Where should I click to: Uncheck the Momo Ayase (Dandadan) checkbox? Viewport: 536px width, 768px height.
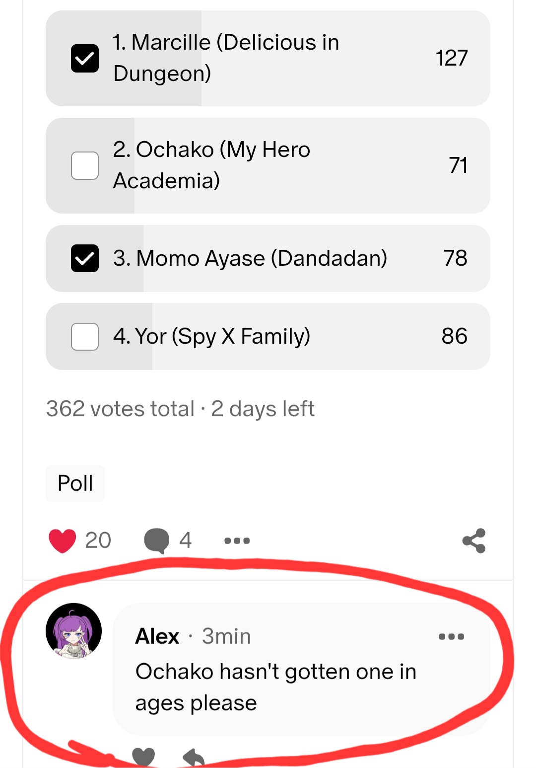85,258
